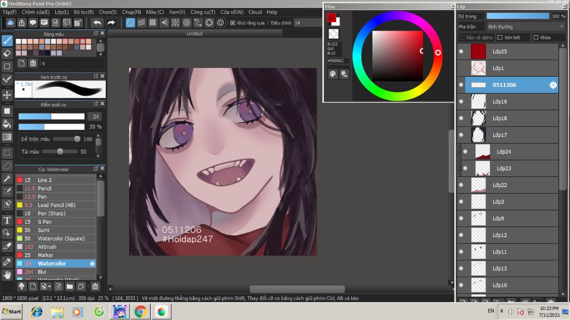Open the Bộ lọc(R) menu
This screenshot has width=570, height=320.
point(83,12)
